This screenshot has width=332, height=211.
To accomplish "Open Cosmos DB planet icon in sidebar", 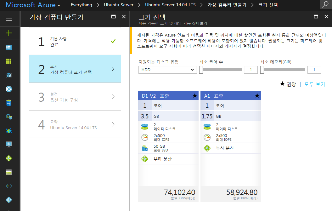I will tap(9, 130).
